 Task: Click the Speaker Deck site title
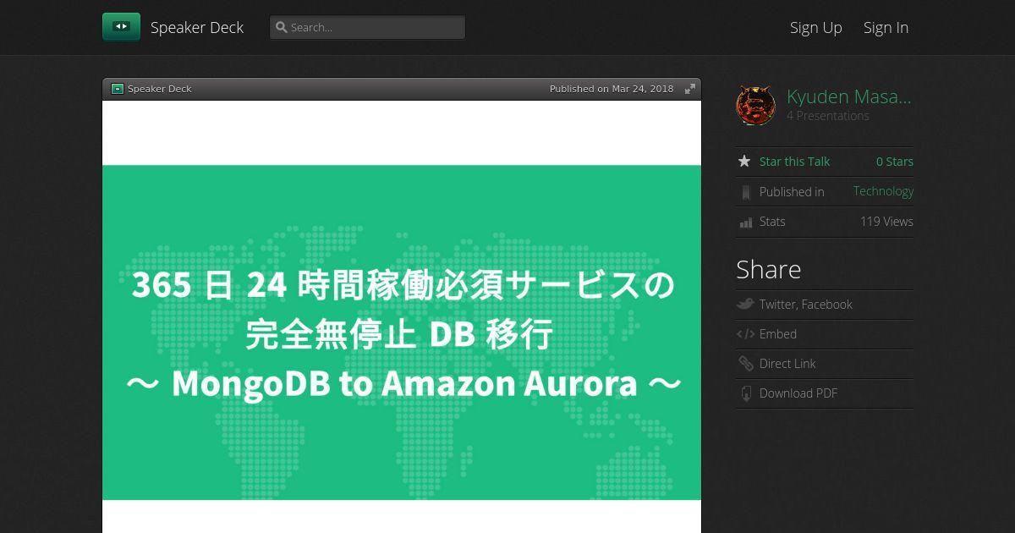click(x=197, y=27)
